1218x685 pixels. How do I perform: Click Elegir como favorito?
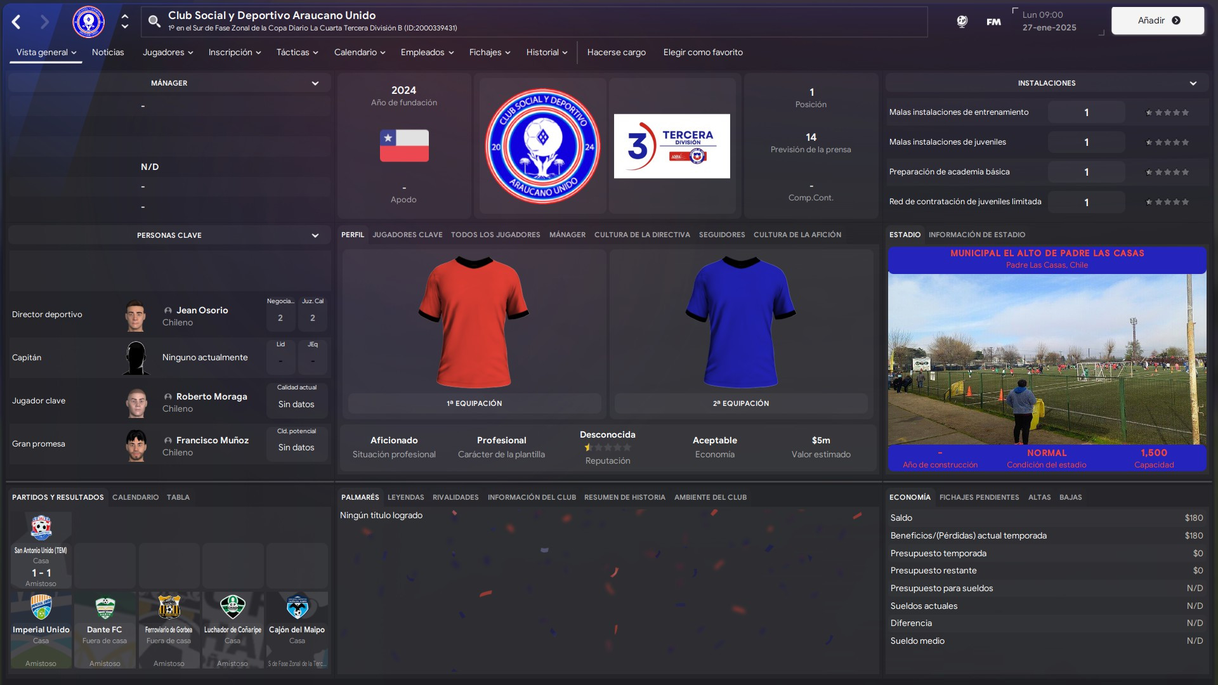703,52
